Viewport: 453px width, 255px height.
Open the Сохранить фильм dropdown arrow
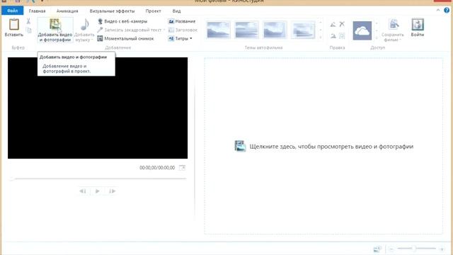point(400,40)
